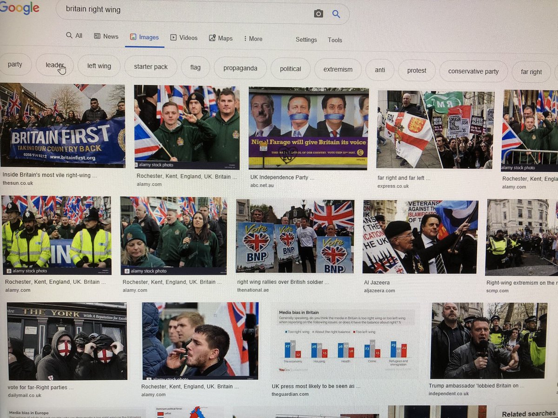
Task: Filter by the 'far right' chip
Action: coord(531,72)
